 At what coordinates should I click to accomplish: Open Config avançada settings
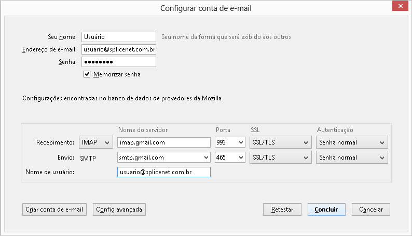click(x=119, y=209)
